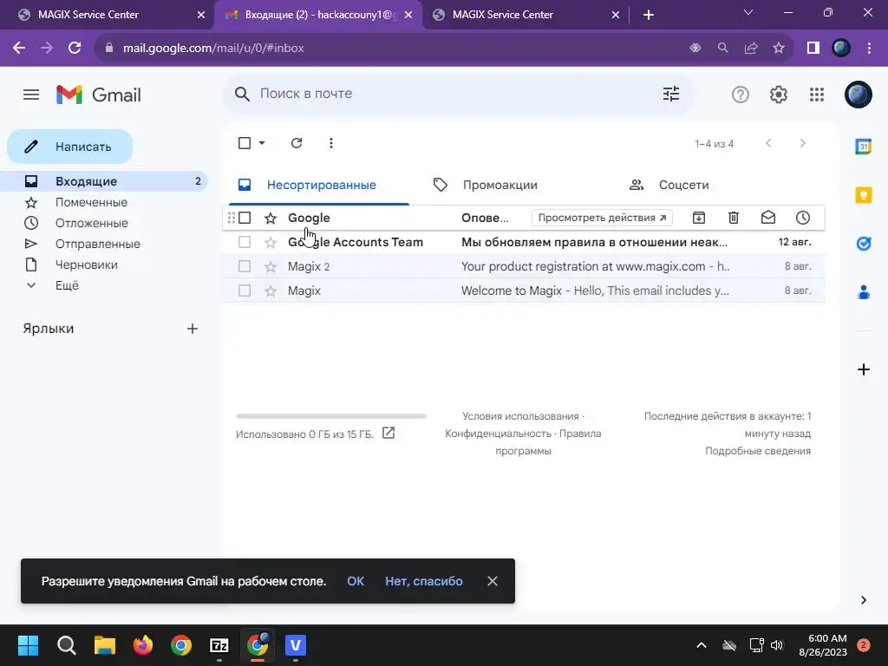The height and width of the screenshot is (666, 888).
Task: Create a new label with plus icon
Action: pos(193,329)
